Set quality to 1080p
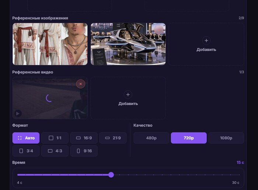 click(x=226, y=138)
